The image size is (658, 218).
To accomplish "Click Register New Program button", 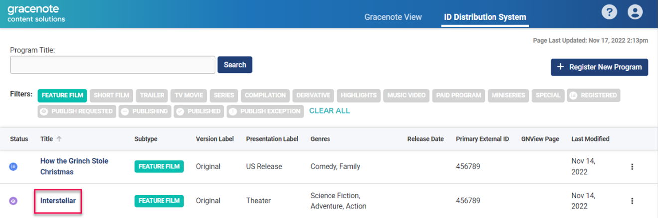I will point(599,67).
